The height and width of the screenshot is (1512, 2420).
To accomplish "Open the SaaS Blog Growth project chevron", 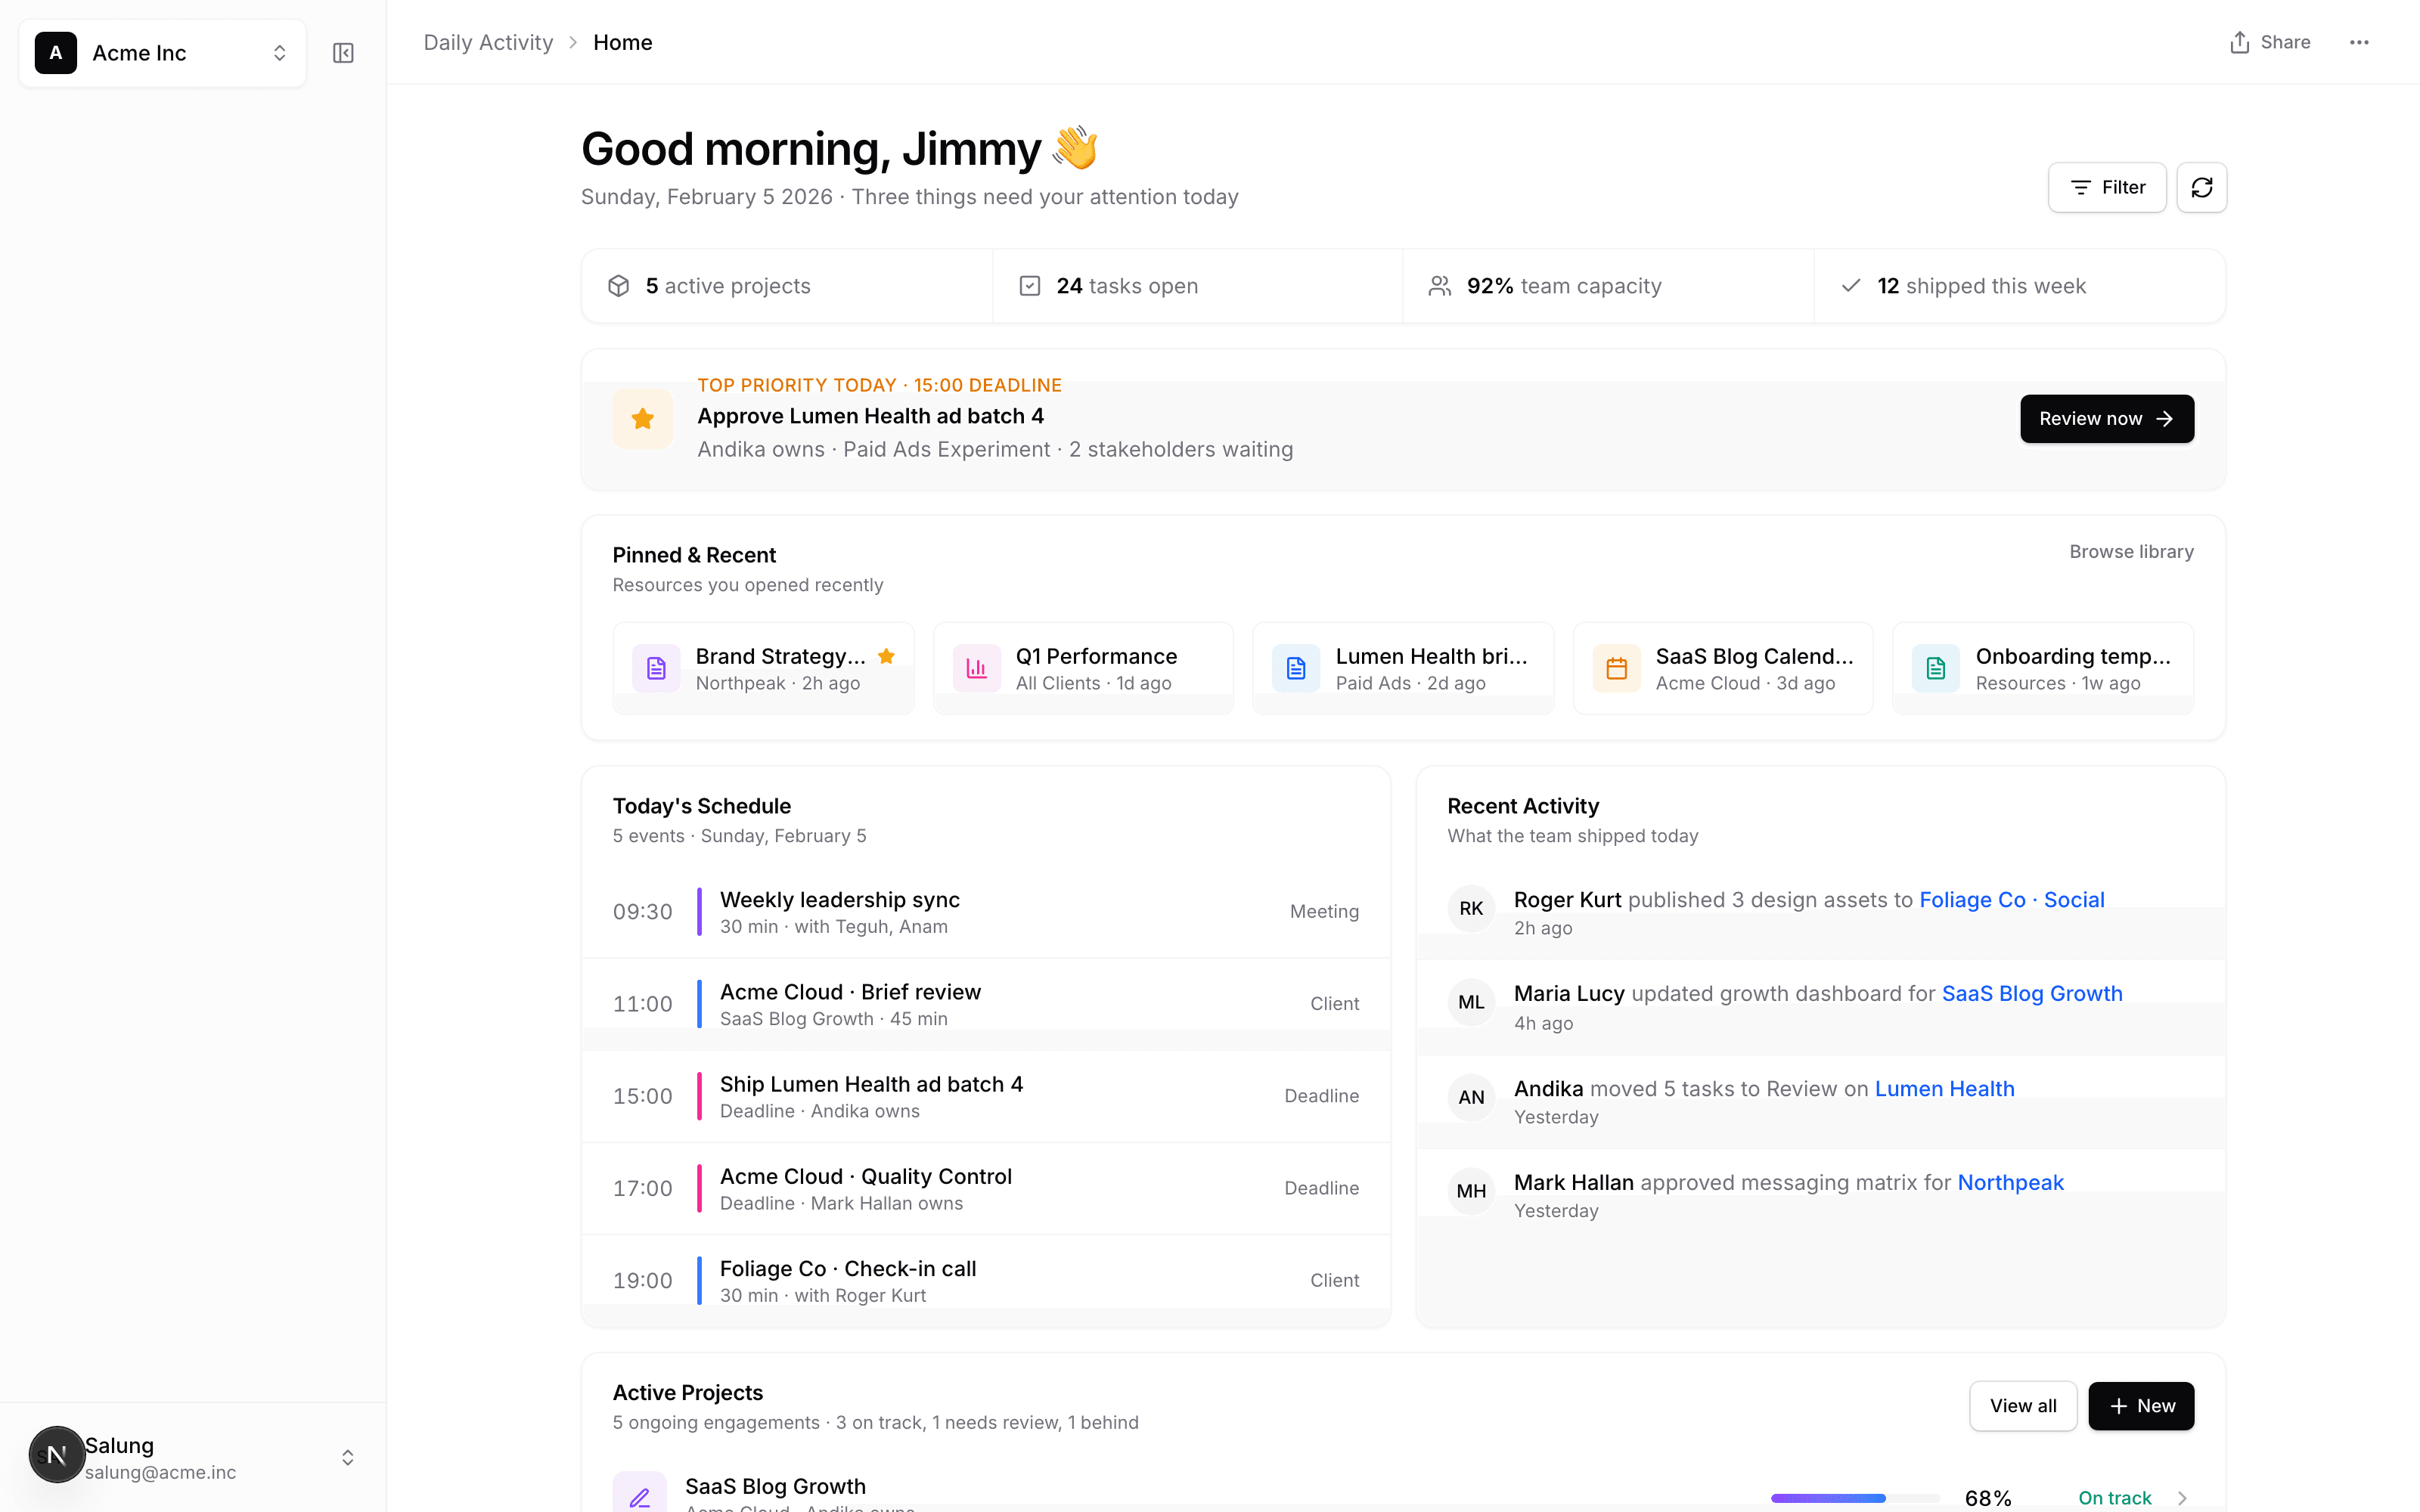I will 2182,1498.
